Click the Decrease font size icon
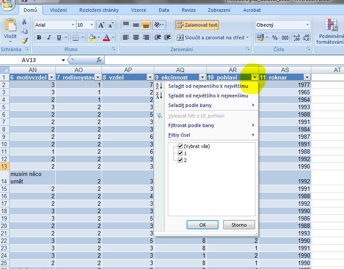Viewport: 344px width, 269px height. click(111, 25)
